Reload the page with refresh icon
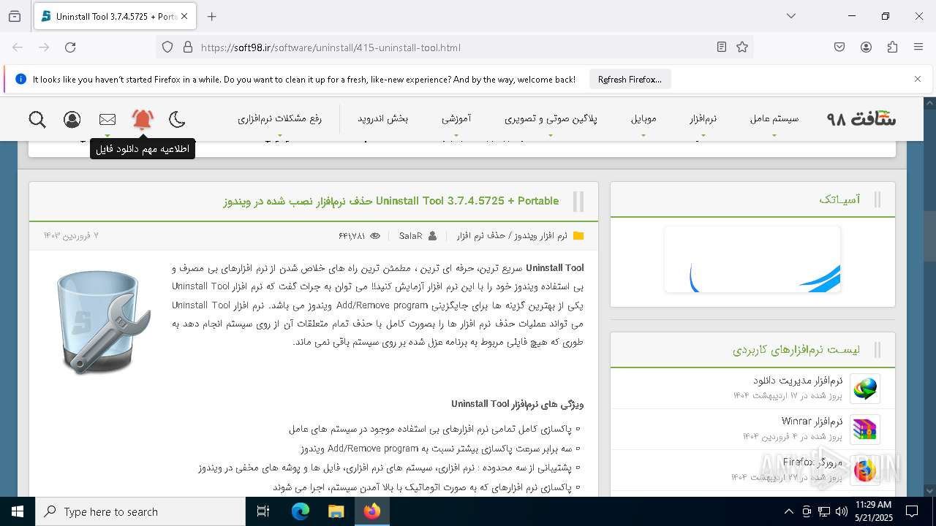Screen dimensions: 936x526 (70, 47)
